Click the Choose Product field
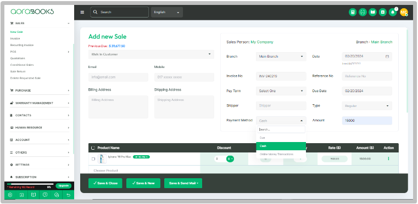The height and width of the screenshot is (204, 418). click(x=144, y=170)
